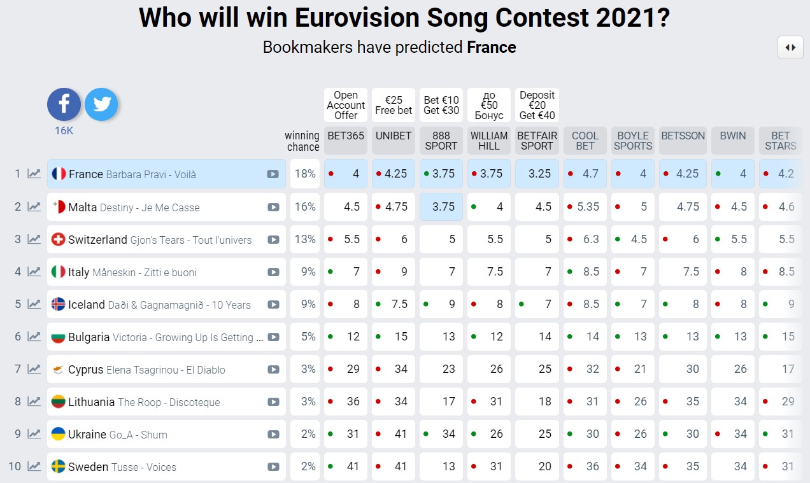Play the video for Cyprus El Diablo
This screenshot has height=483, width=810.
pos(273,370)
